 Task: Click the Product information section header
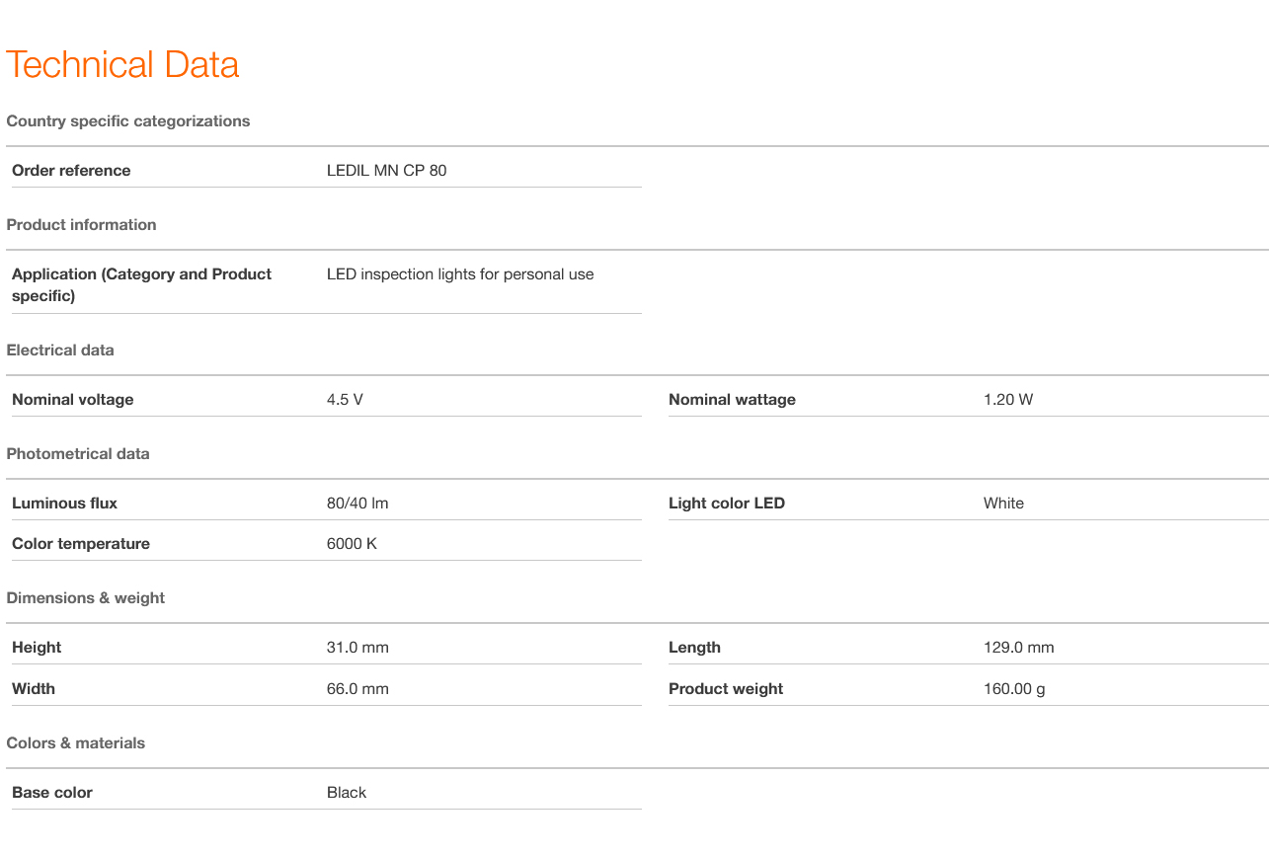pos(81,225)
